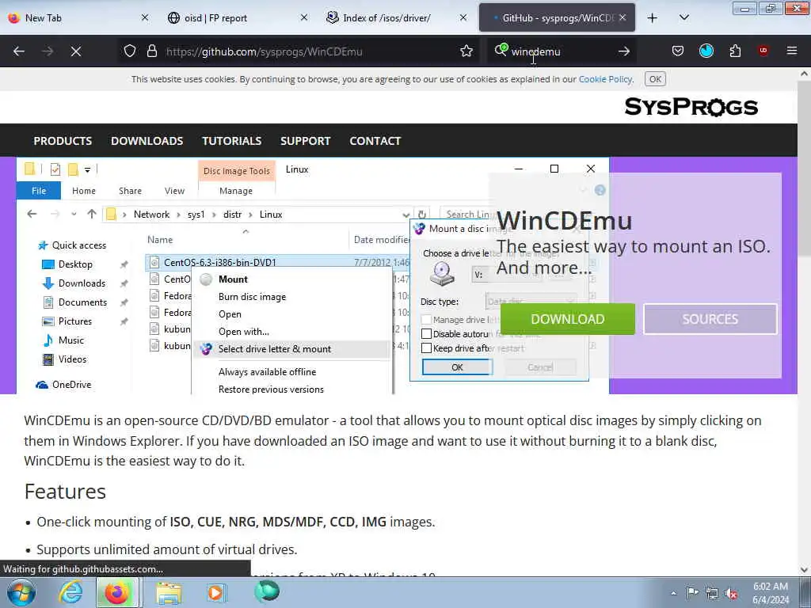Open the Windows Start button

click(x=20, y=592)
